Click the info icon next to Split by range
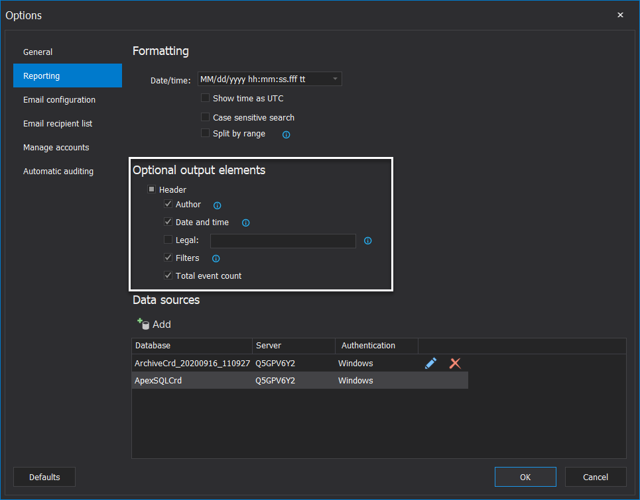 click(x=286, y=134)
